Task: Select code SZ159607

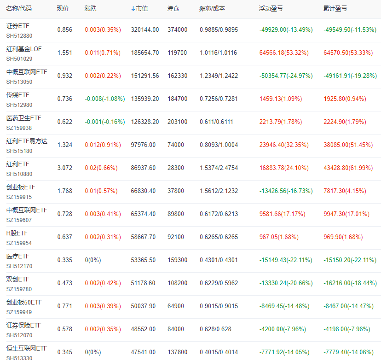Action: 19,220
